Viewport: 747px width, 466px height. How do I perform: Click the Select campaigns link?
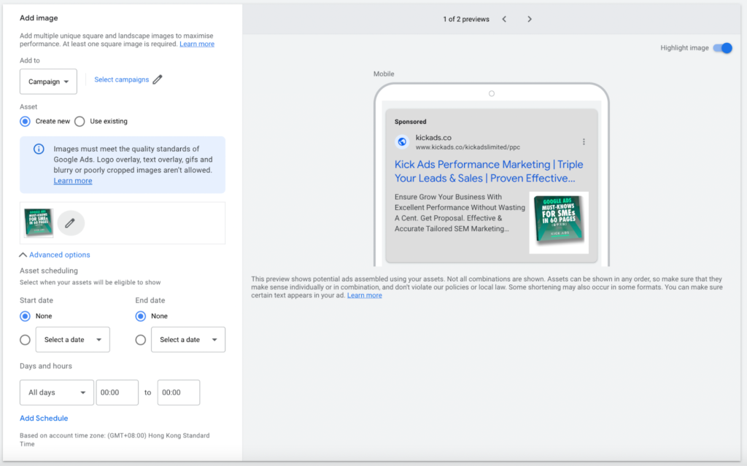coord(122,79)
